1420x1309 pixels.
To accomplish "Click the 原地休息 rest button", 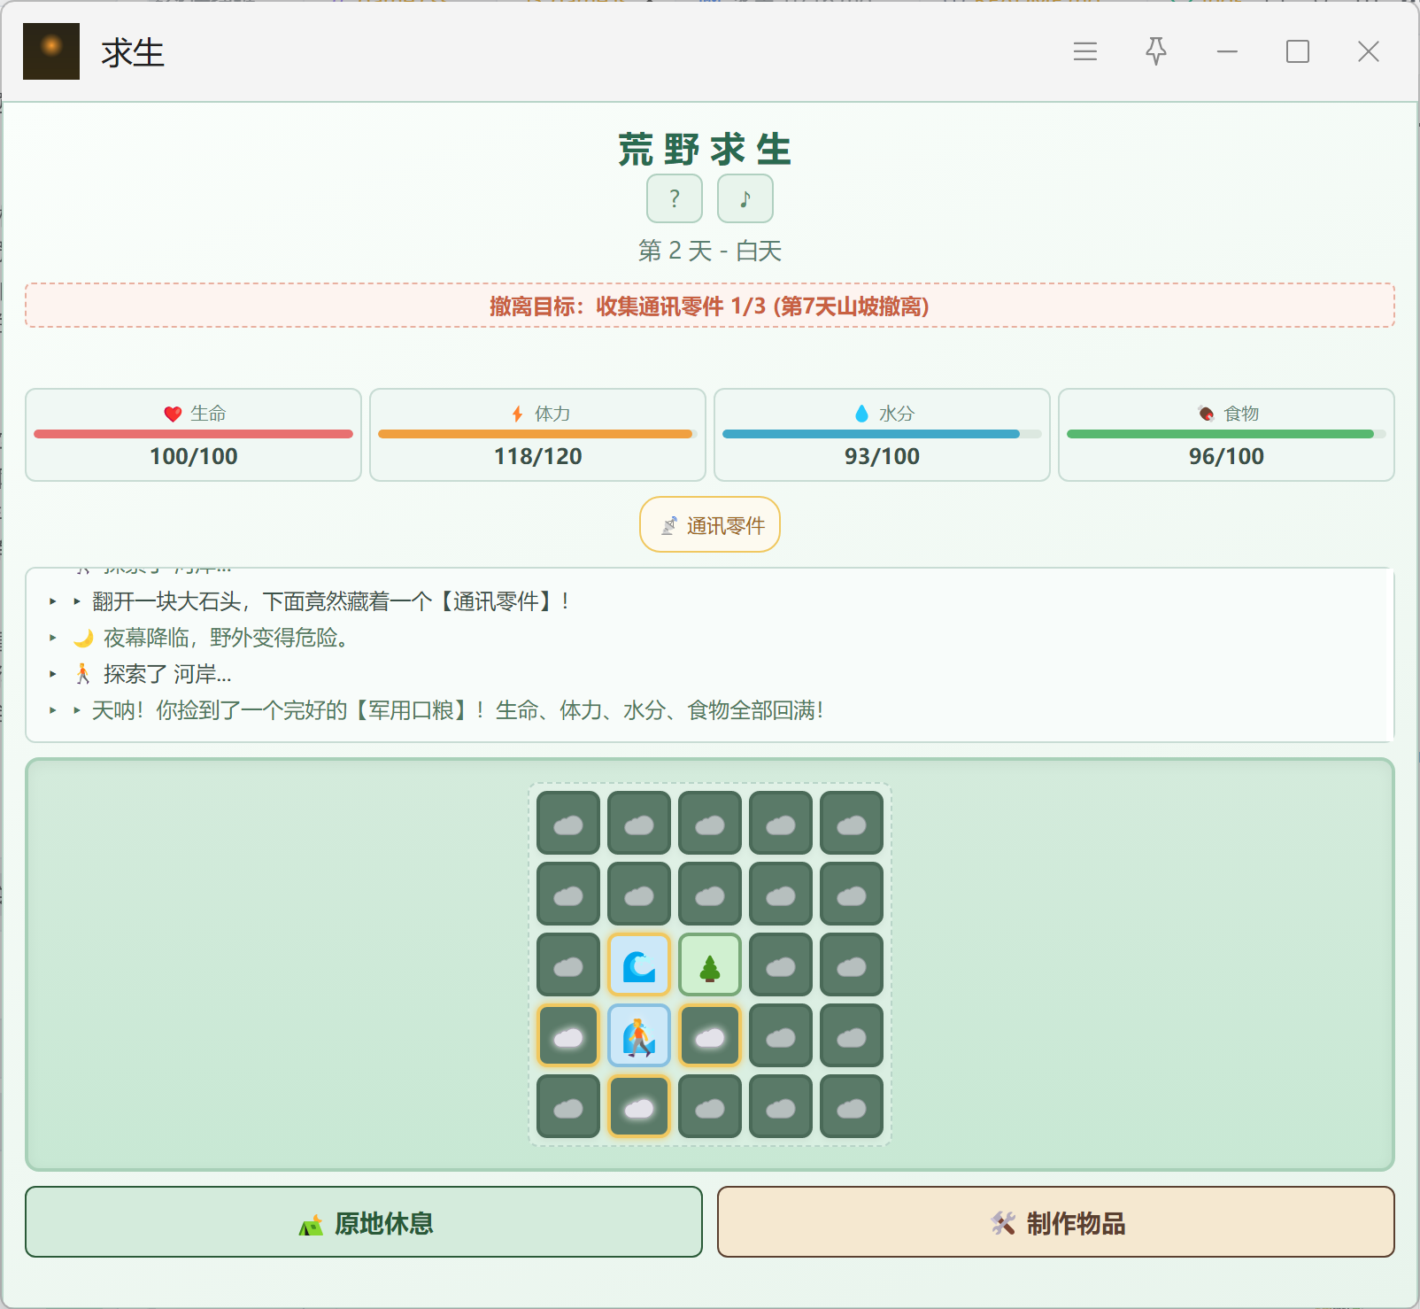I will (364, 1222).
